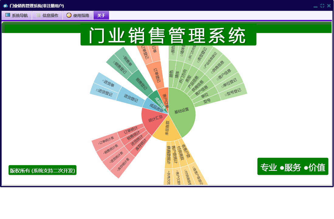Switch to the 信息操作 tab
The width and height of the screenshot is (334, 219).
(x=47, y=15)
